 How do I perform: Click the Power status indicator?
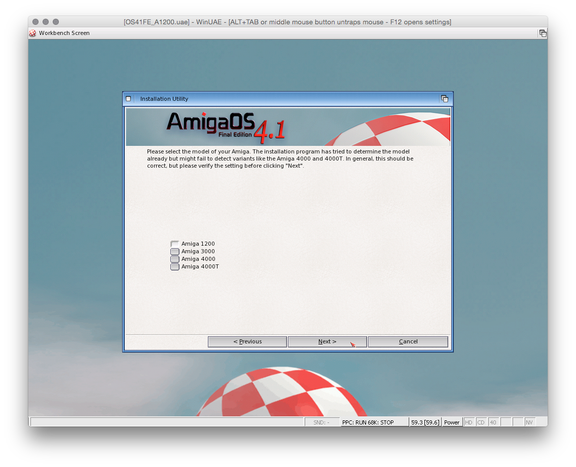tap(451, 422)
